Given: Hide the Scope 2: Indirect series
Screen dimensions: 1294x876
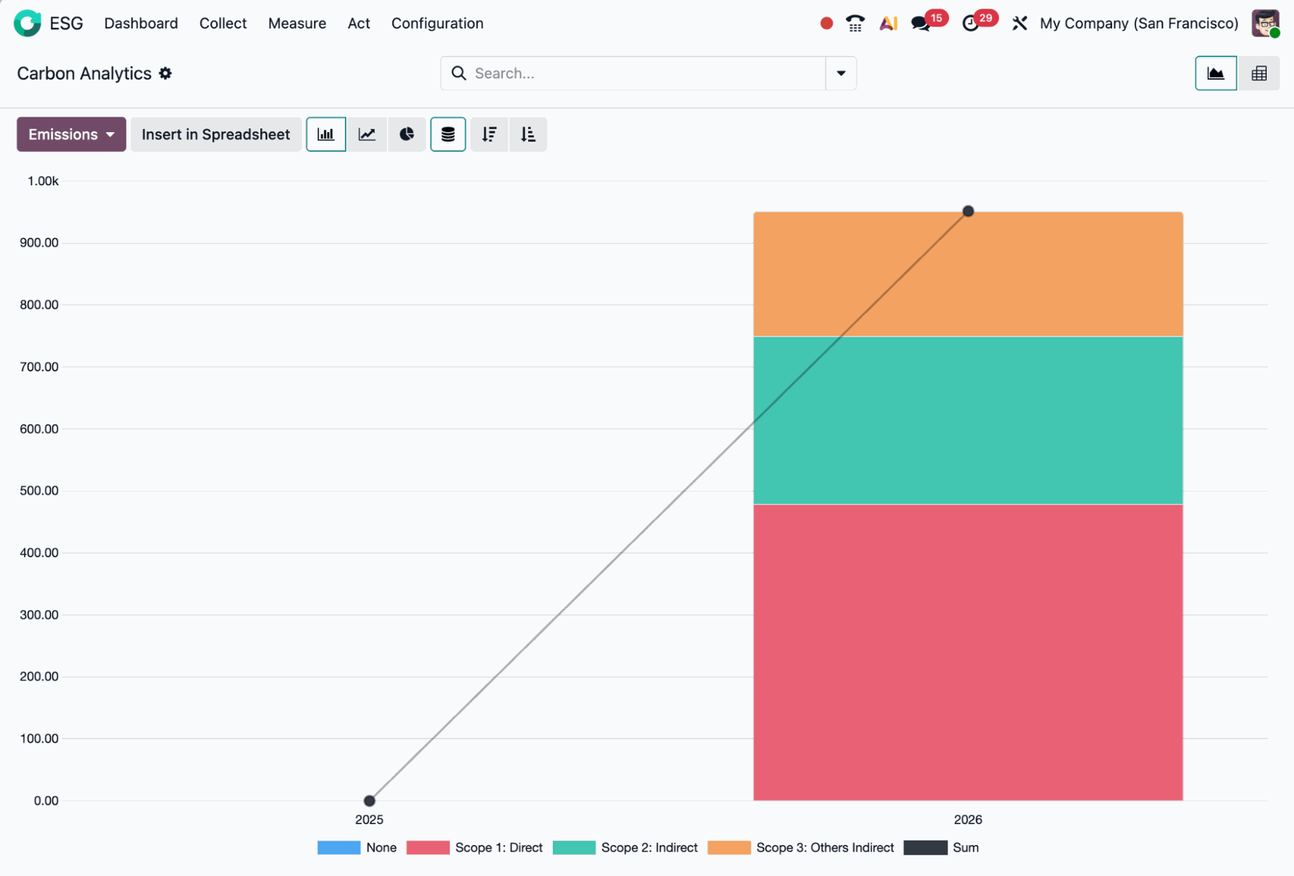Looking at the screenshot, I should click(648, 848).
